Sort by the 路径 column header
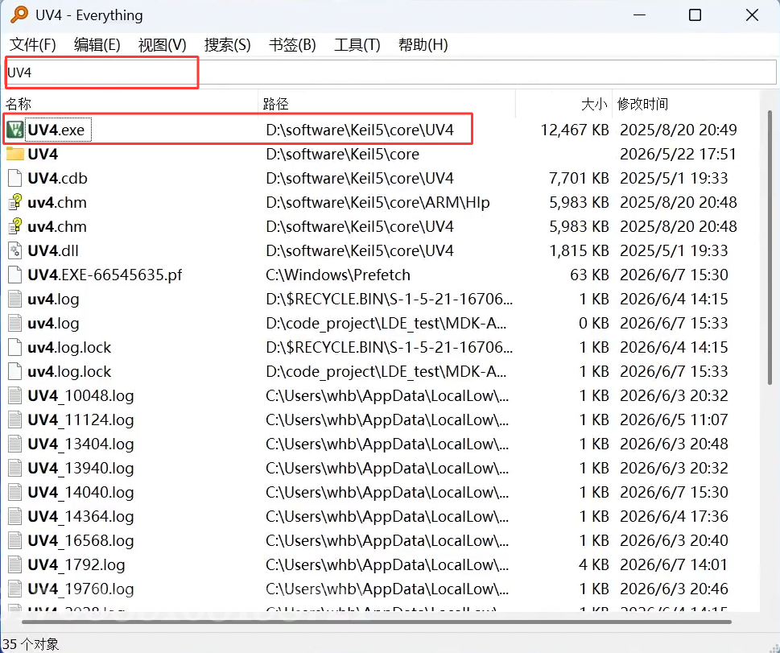This screenshot has width=780, height=653. coord(387,104)
